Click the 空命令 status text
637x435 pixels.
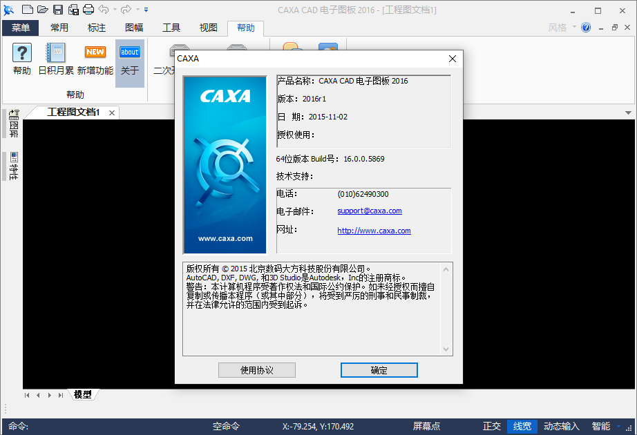(227, 427)
